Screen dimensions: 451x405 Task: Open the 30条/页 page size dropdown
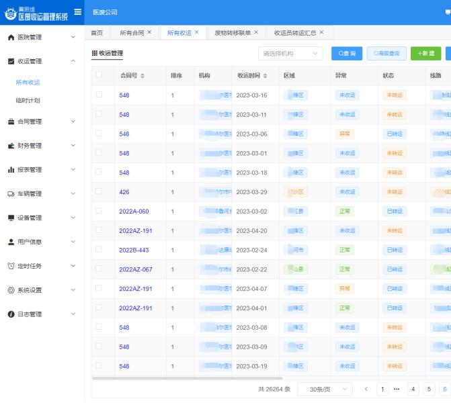pos(325,389)
